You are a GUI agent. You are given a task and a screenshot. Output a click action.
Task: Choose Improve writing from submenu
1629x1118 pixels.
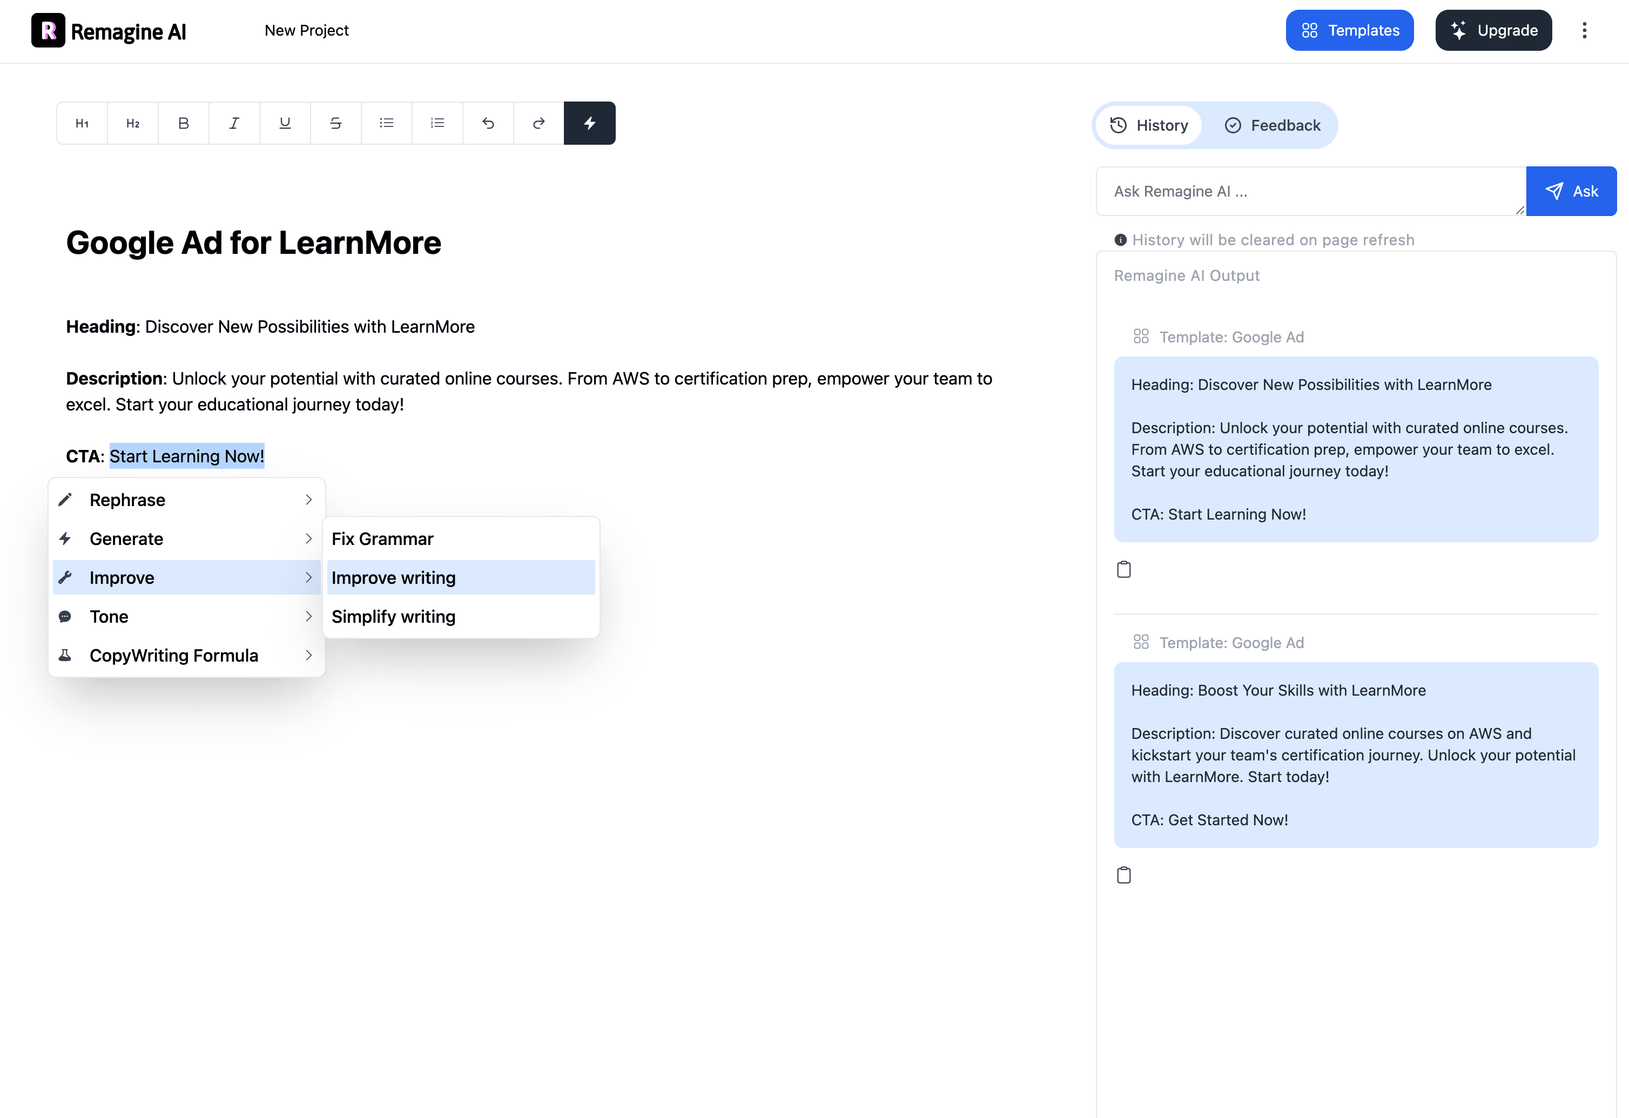pyautogui.click(x=461, y=577)
